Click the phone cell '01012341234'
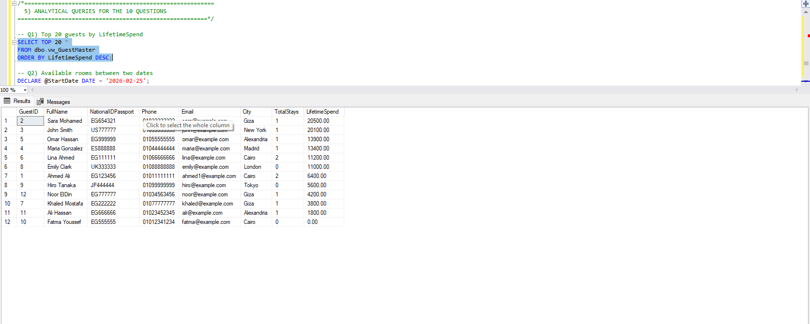 (159, 222)
